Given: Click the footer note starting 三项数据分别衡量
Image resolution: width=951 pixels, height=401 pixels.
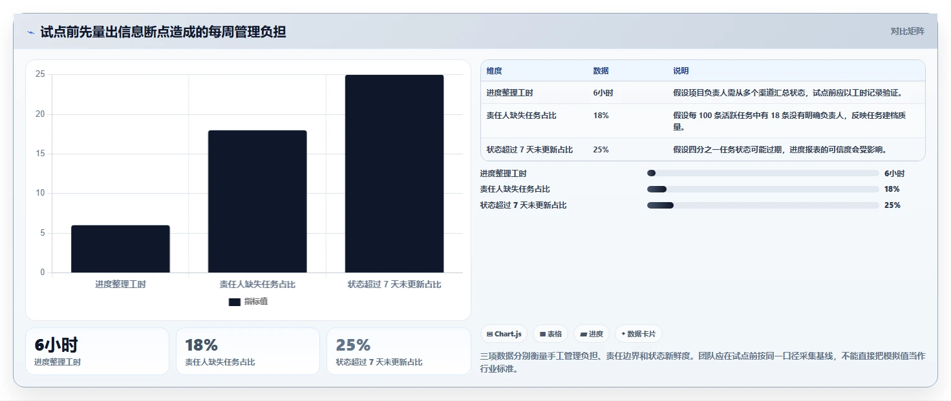Looking at the screenshot, I should coord(703,363).
